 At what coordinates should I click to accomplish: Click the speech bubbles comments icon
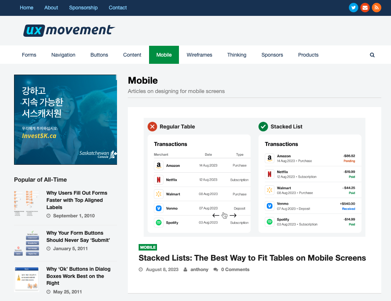216,270
